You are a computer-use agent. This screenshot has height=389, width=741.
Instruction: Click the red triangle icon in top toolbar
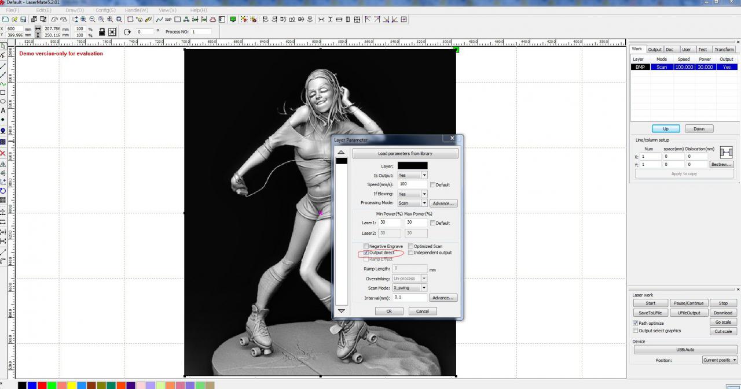tap(213, 19)
